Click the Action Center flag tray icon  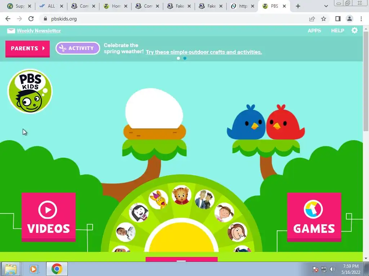[x=315, y=269]
